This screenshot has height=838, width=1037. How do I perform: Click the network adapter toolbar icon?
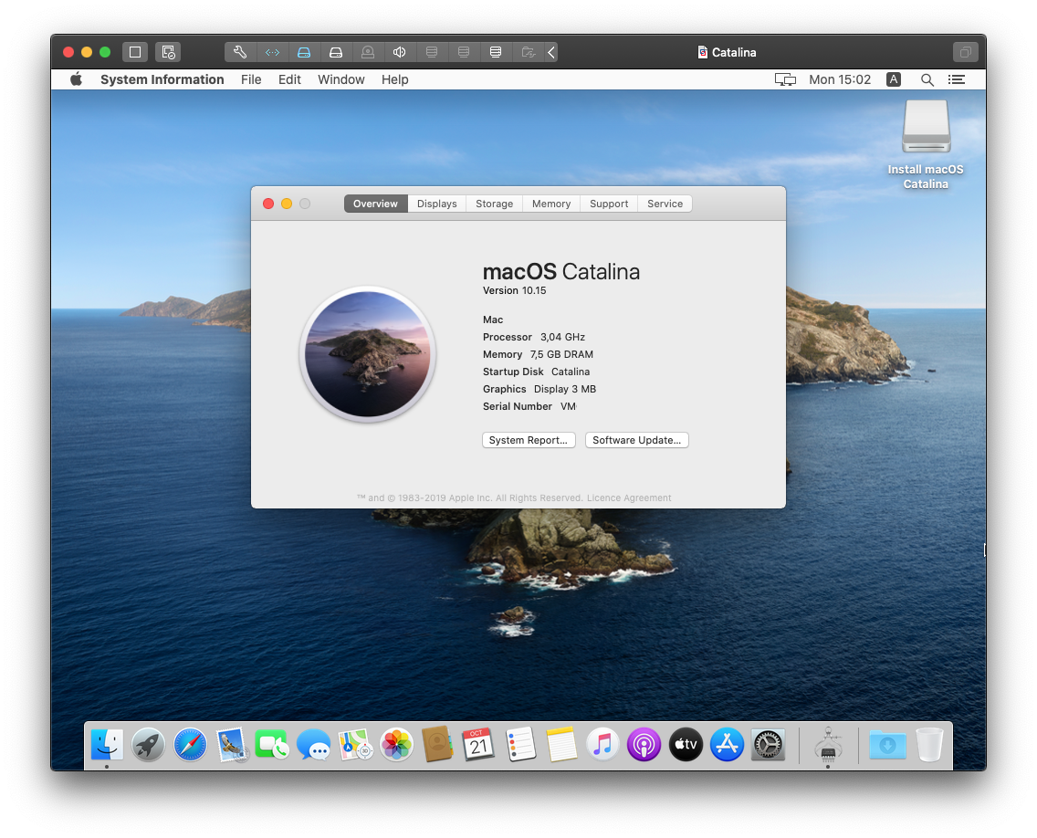272,52
